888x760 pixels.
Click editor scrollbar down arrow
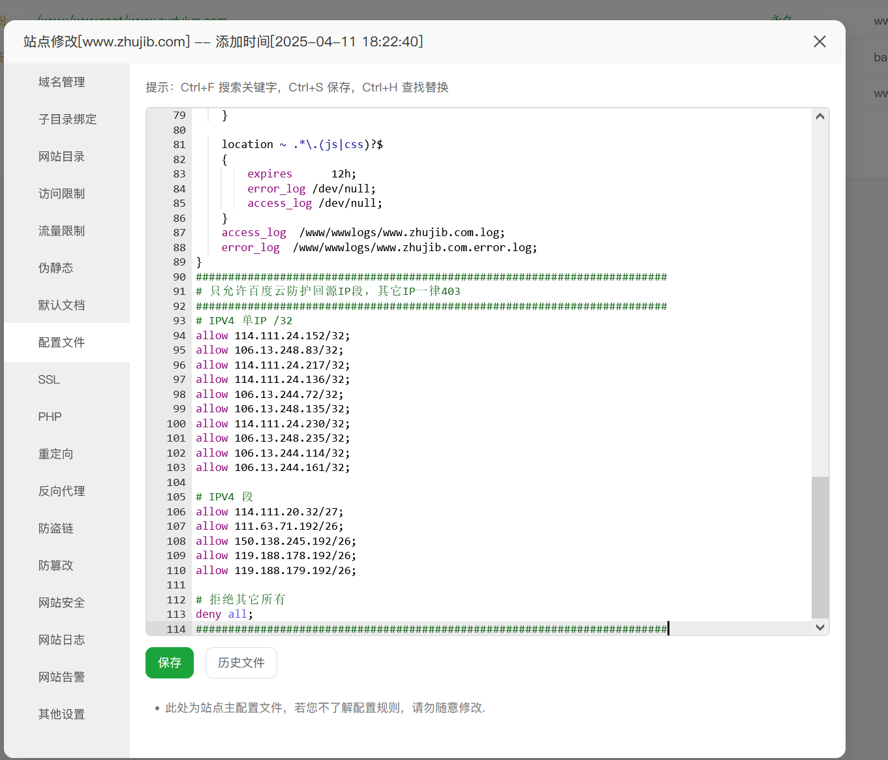(820, 628)
